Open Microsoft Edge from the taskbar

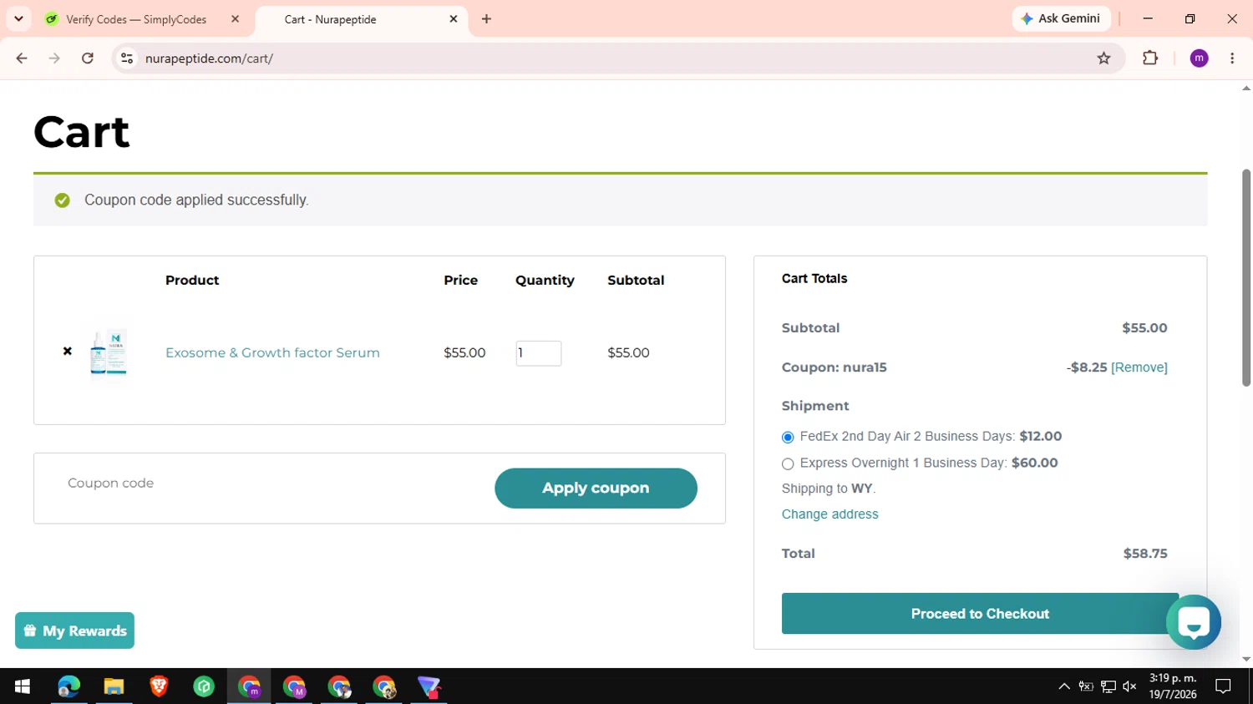click(x=68, y=686)
